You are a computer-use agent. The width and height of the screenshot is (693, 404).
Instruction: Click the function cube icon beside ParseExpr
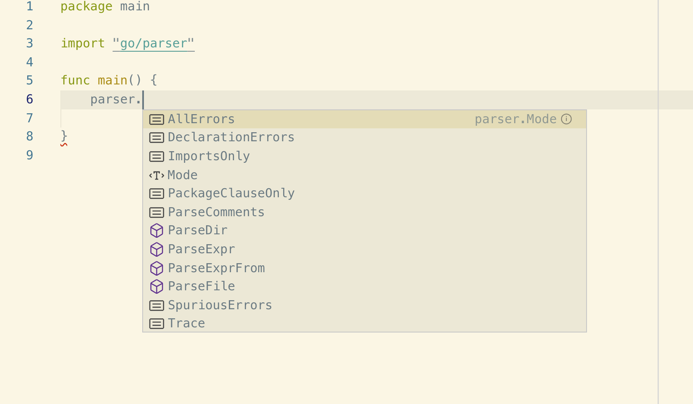point(156,249)
